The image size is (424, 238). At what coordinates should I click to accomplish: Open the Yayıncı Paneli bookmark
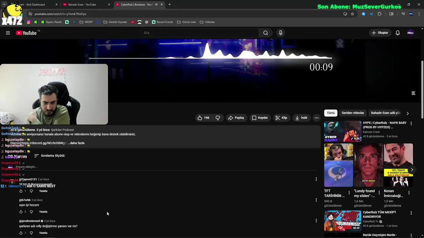pyautogui.click(x=51, y=22)
